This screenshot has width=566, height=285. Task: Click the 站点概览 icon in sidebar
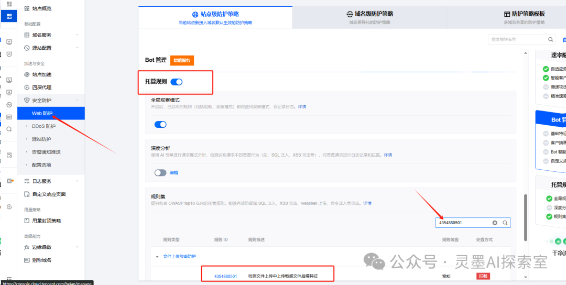point(27,8)
